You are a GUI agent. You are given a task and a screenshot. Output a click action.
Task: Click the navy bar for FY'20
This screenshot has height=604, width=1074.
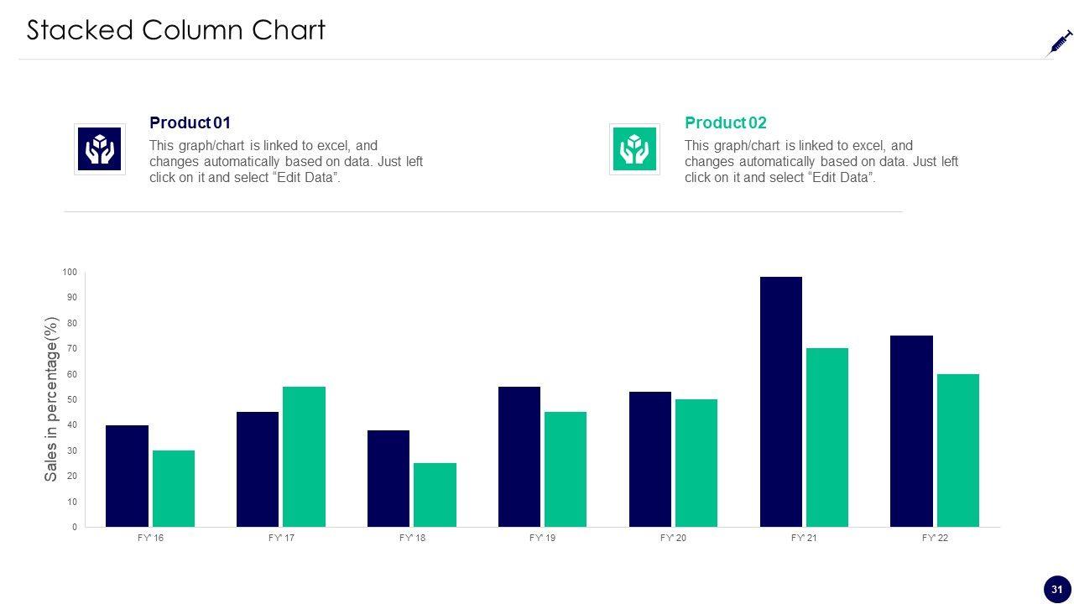(x=650, y=459)
